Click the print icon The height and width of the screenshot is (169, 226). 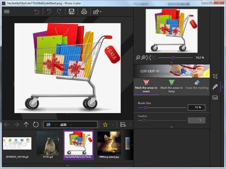click(x=84, y=12)
